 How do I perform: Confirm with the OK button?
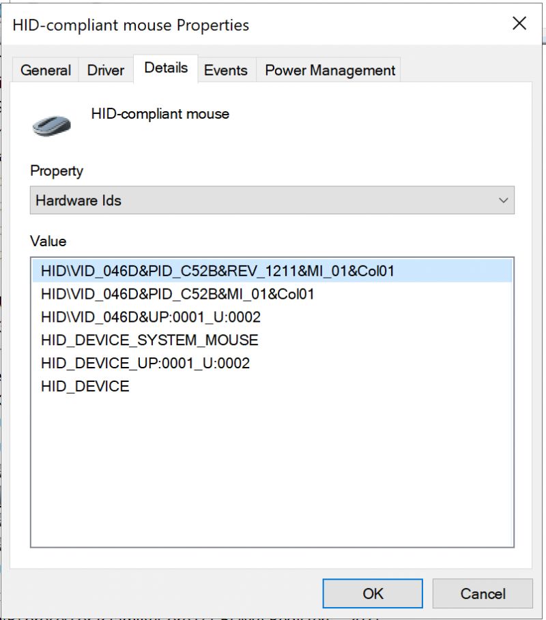(372, 593)
